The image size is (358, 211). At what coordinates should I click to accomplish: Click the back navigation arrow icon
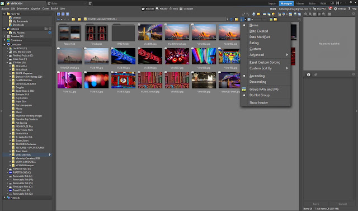tap(59, 19)
